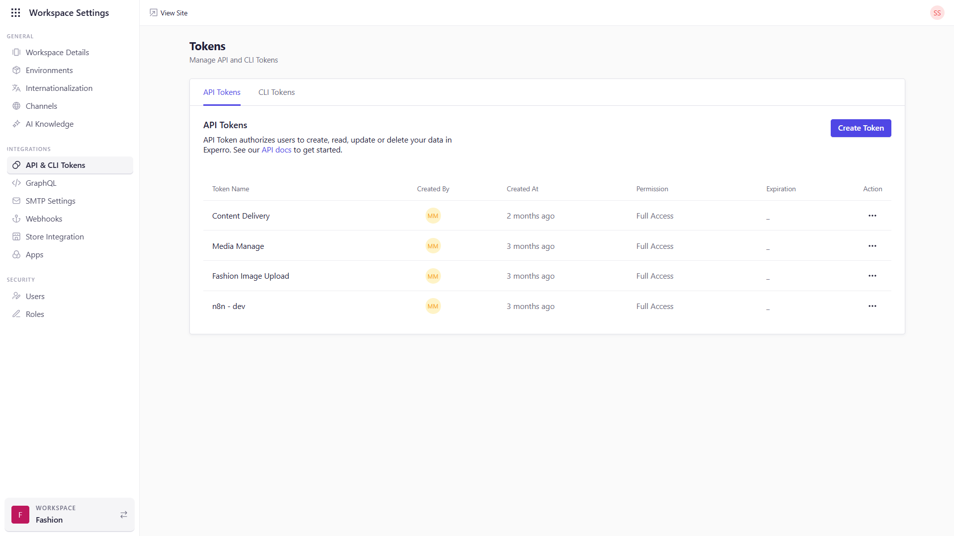Open the Apps section icon
The width and height of the screenshot is (954, 536).
pos(16,254)
